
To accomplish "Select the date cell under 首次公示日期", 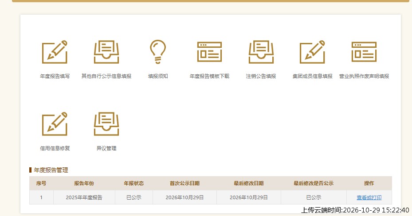I will [x=184, y=197].
